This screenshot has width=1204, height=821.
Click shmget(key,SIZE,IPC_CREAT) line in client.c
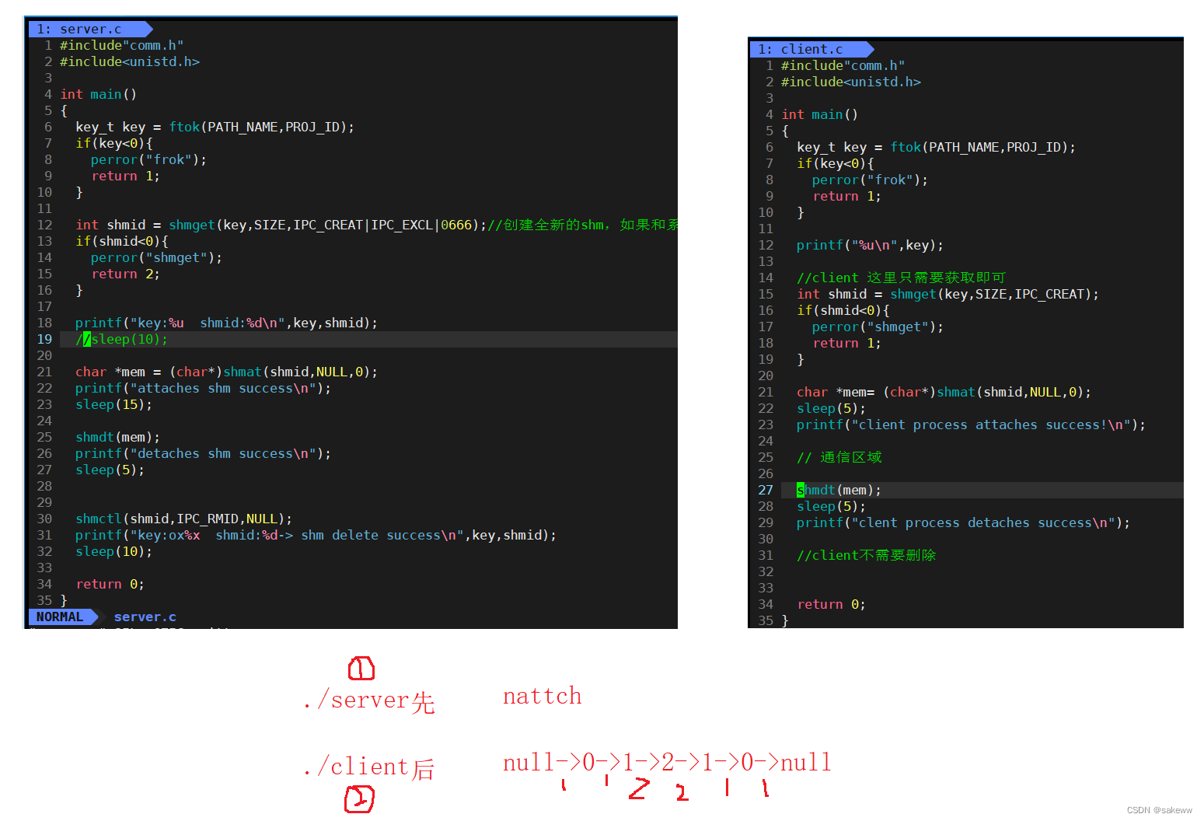coord(947,294)
